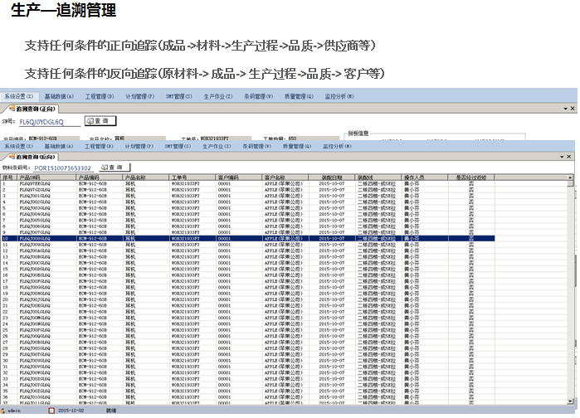This screenshot has width=580, height=418.
Task: Click into the SN号 input field
Action: click(51, 121)
